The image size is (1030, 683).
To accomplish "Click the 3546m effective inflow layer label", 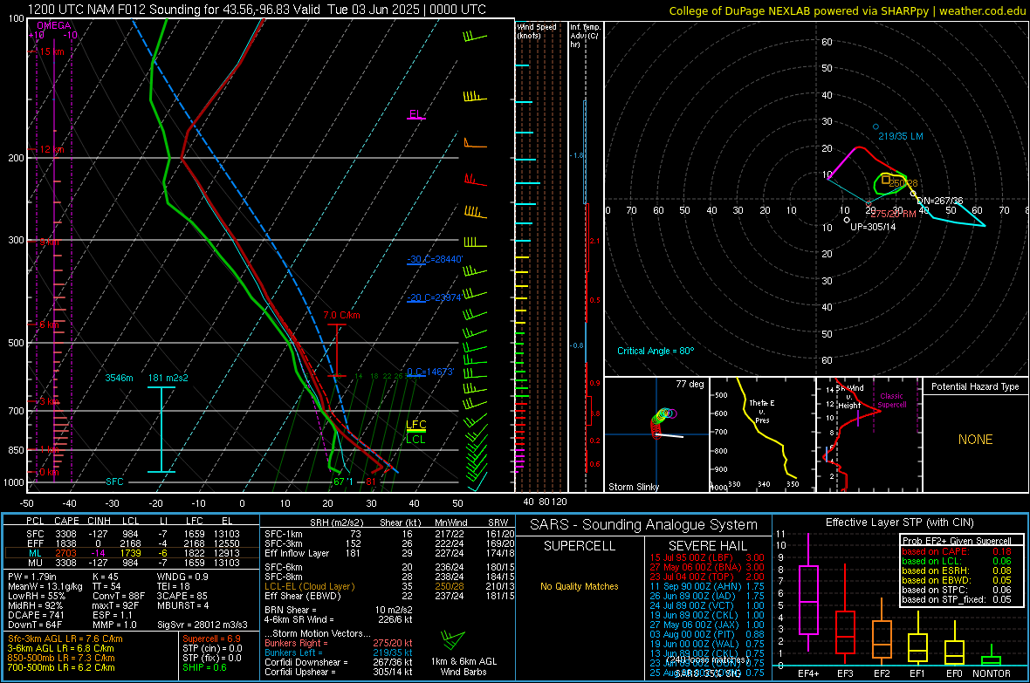I will [119, 378].
